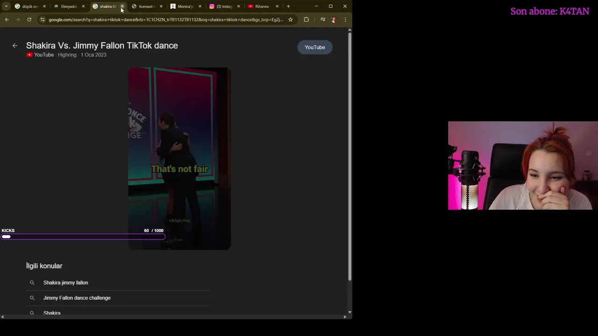
Task: Switch to the Instagram tab
Action: coord(224,7)
